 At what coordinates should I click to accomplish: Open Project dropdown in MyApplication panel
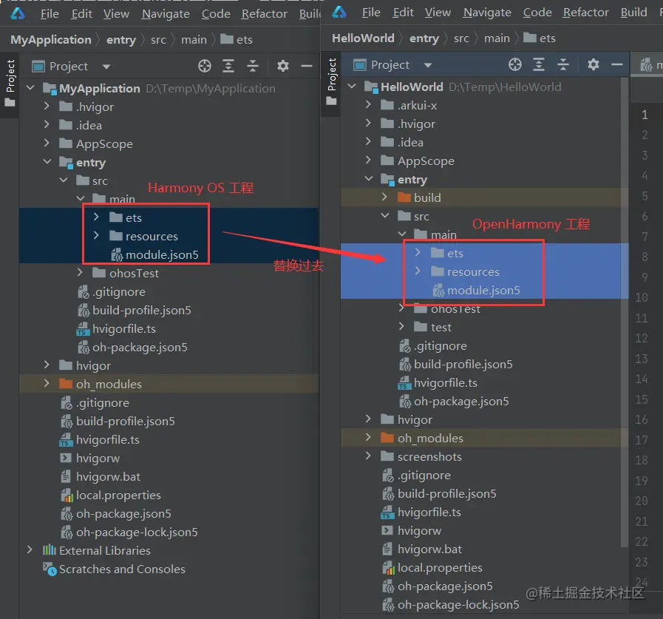(106, 67)
